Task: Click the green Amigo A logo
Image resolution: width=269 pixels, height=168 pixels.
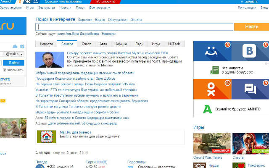Action: [207, 109]
